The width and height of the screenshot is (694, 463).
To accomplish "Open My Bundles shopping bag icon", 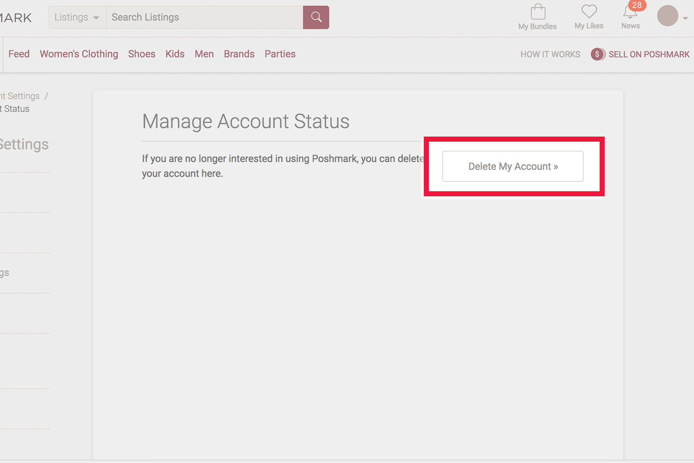I will point(538,12).
